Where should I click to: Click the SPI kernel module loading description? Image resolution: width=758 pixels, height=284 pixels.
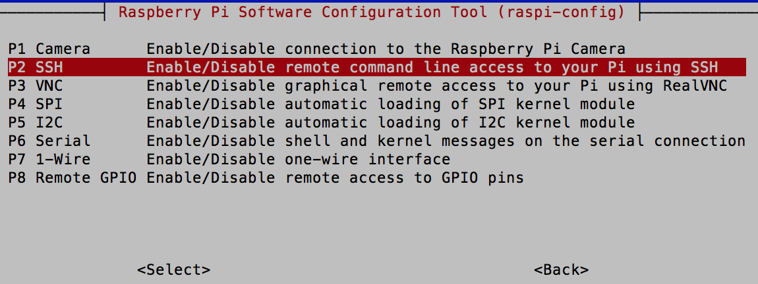coord(391,104)
